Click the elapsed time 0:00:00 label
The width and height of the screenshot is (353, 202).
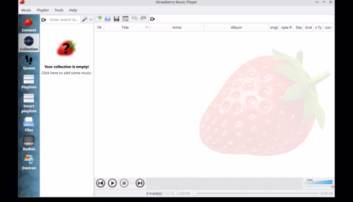[184, 193]
